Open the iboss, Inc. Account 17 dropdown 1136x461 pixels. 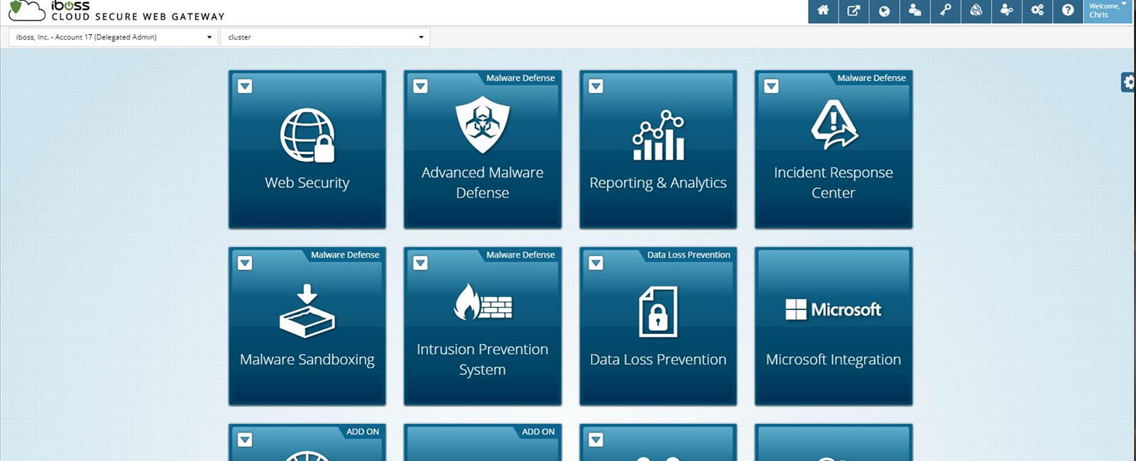113,37
